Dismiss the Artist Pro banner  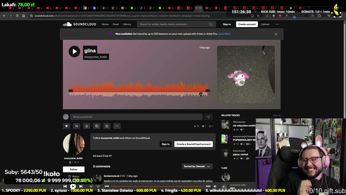click(276, 34)
